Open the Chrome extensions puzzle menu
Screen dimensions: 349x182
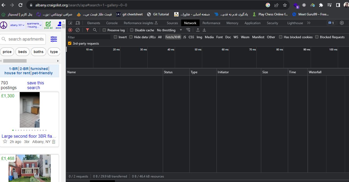321,5
